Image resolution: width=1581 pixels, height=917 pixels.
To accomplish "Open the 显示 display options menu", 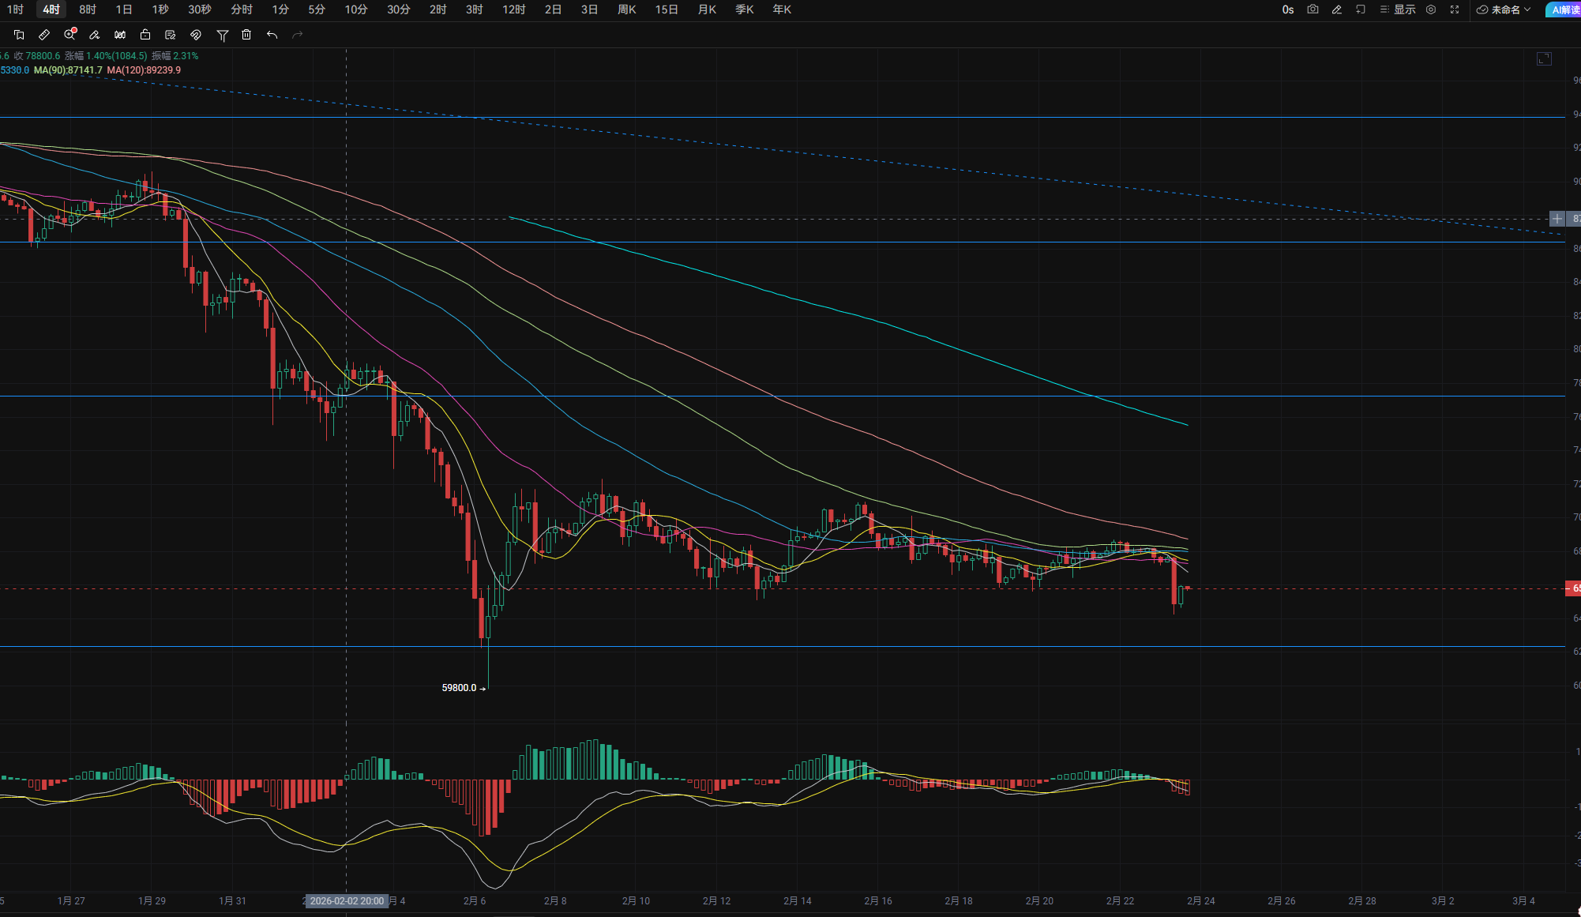I will pos(1398,9).
